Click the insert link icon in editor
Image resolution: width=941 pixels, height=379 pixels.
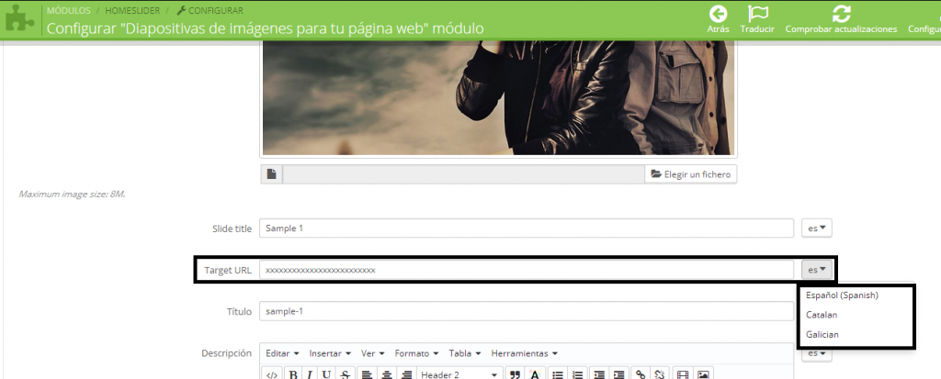(641, 374)
